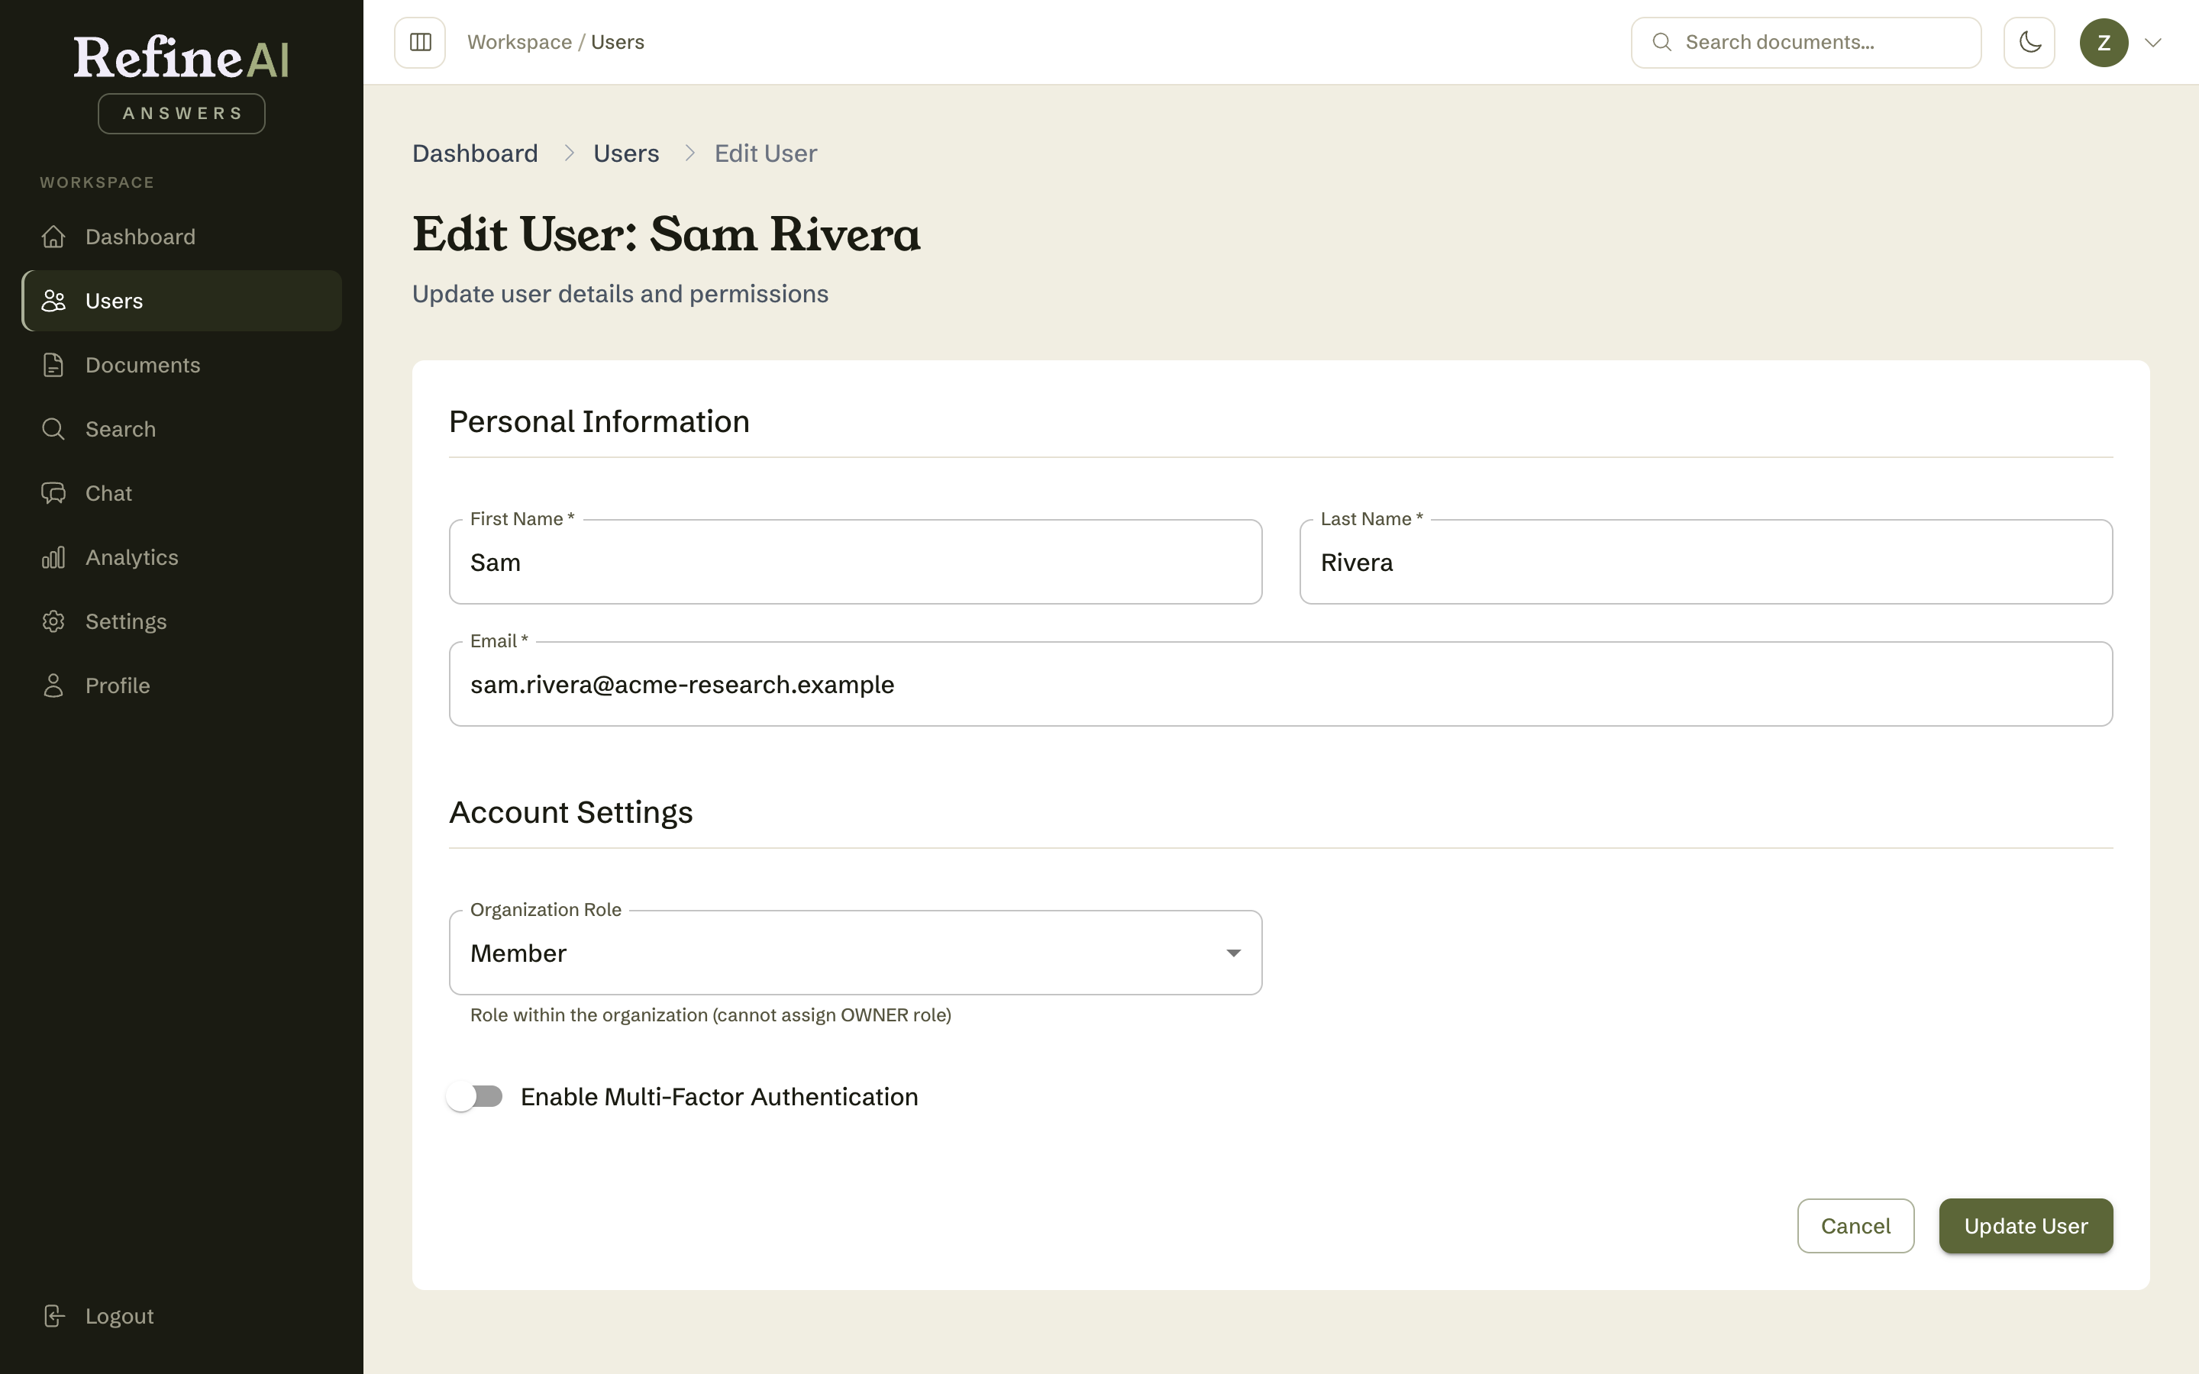Click the Logout label
This screenshot has width=2199, height=1374.
(119, 1316)
